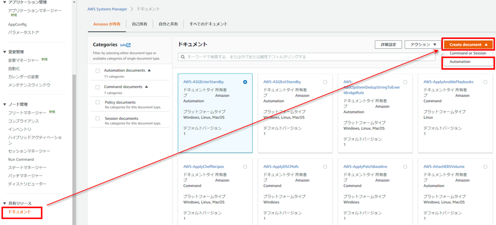
Task: Click the left sidebar vertical scrollbar
Action: (74, 149)
